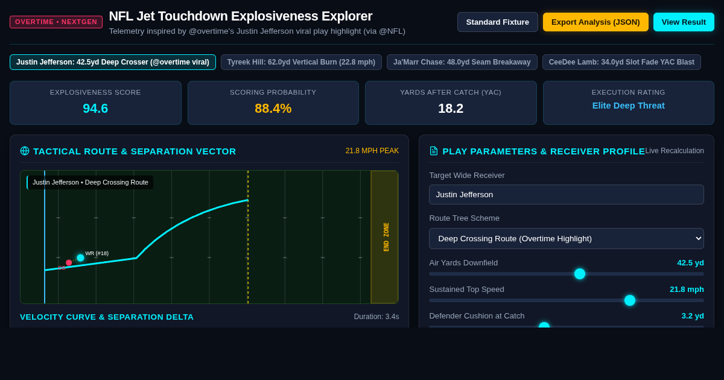This screenshot has height=380, width=724.
Task: Select the Justin Jefferson 42.5yd Deep Crosser tab
Action: point(113,62)
